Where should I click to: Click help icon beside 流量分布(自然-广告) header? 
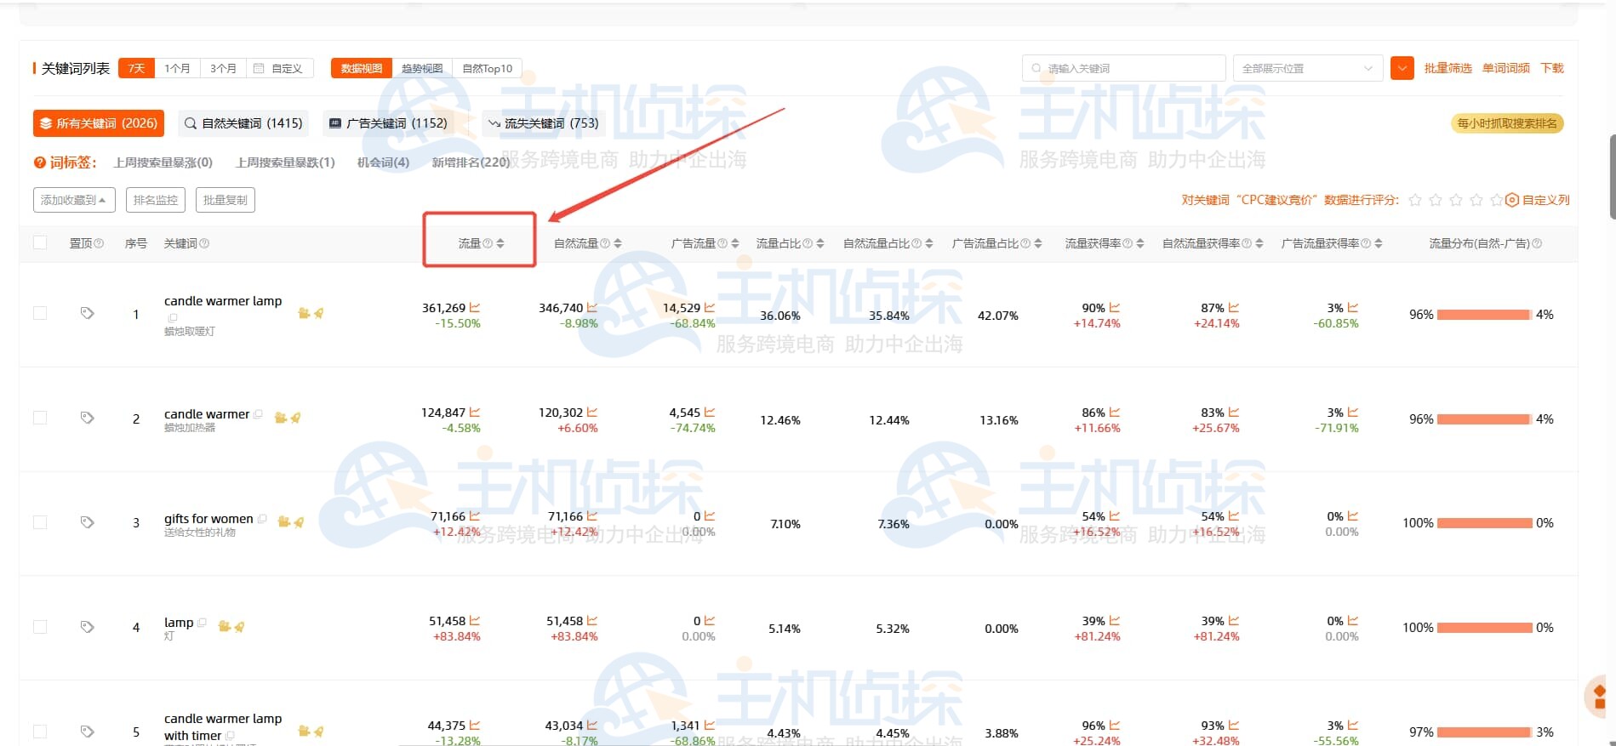click(1536, 243)
